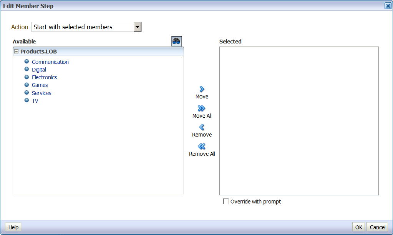This screenshot has height=235, width=393.
Task: Click the Remove All double-arrow icon
Action: point(201,147)
